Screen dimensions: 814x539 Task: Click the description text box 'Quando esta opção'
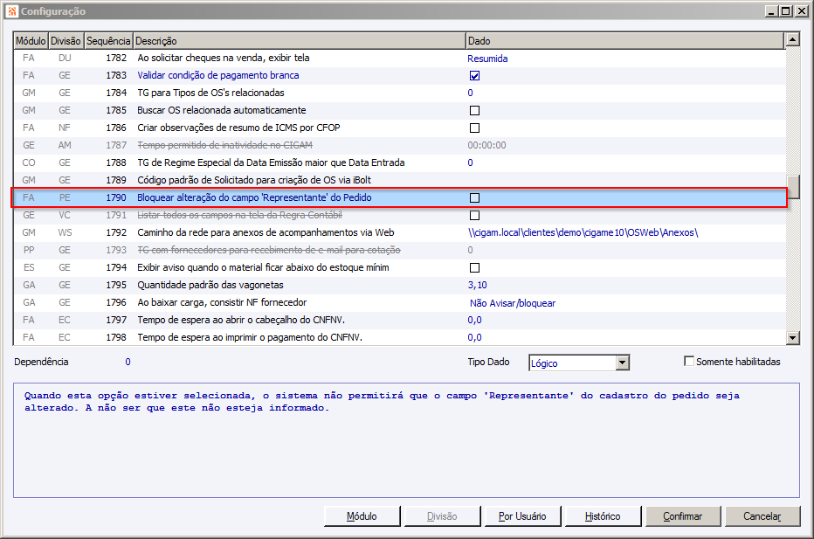(x=406, y=440)
